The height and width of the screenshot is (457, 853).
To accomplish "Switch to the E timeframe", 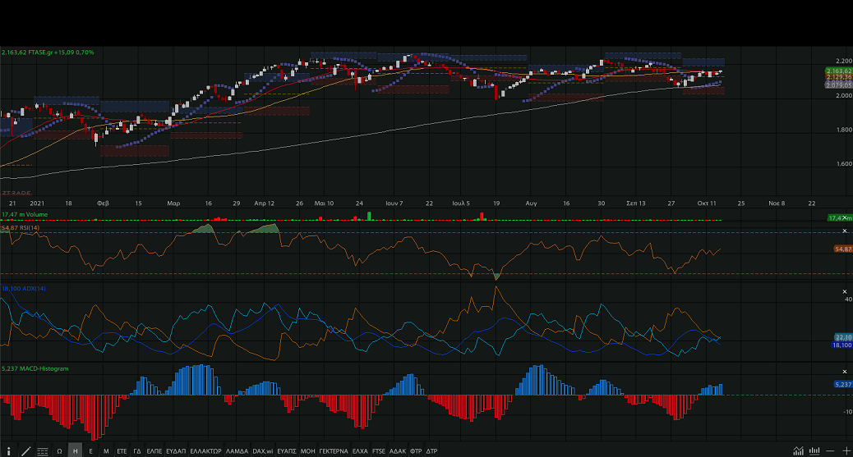I will coord(90,451).
